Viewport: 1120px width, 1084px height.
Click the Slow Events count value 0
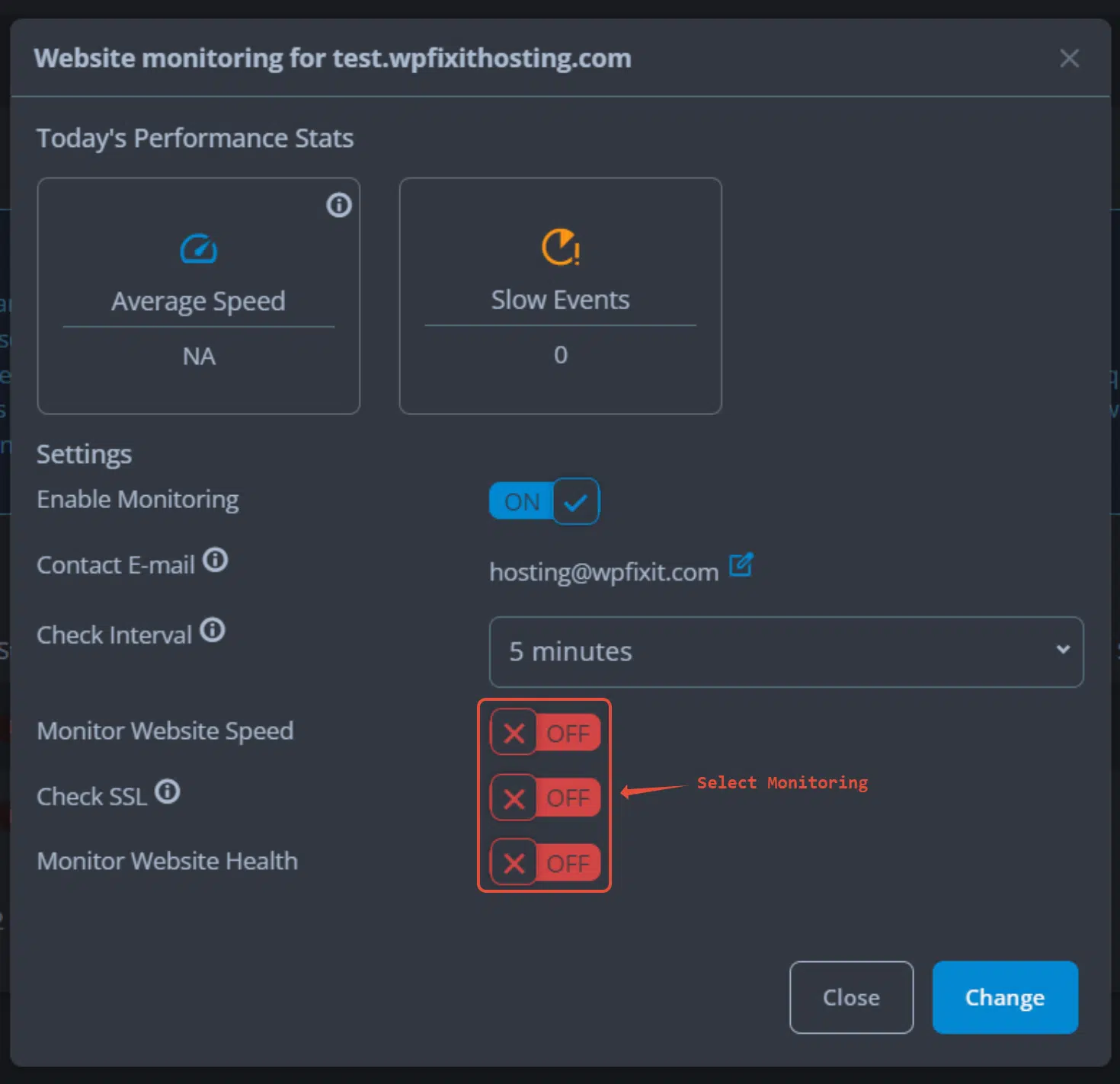pyautogui.click(x=561, y=355)
